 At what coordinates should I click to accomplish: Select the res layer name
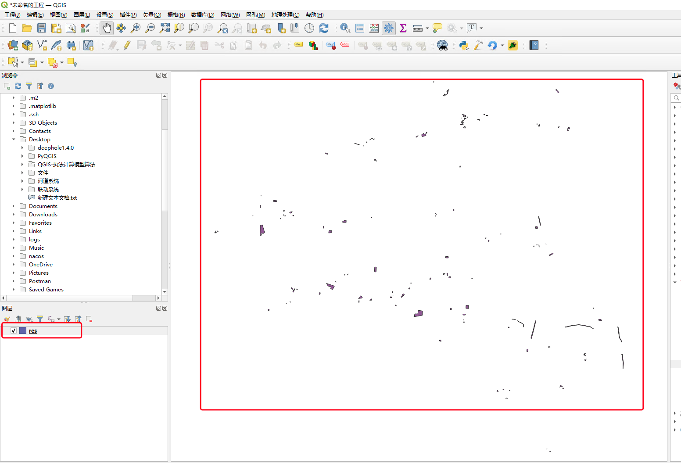(33, 331)
